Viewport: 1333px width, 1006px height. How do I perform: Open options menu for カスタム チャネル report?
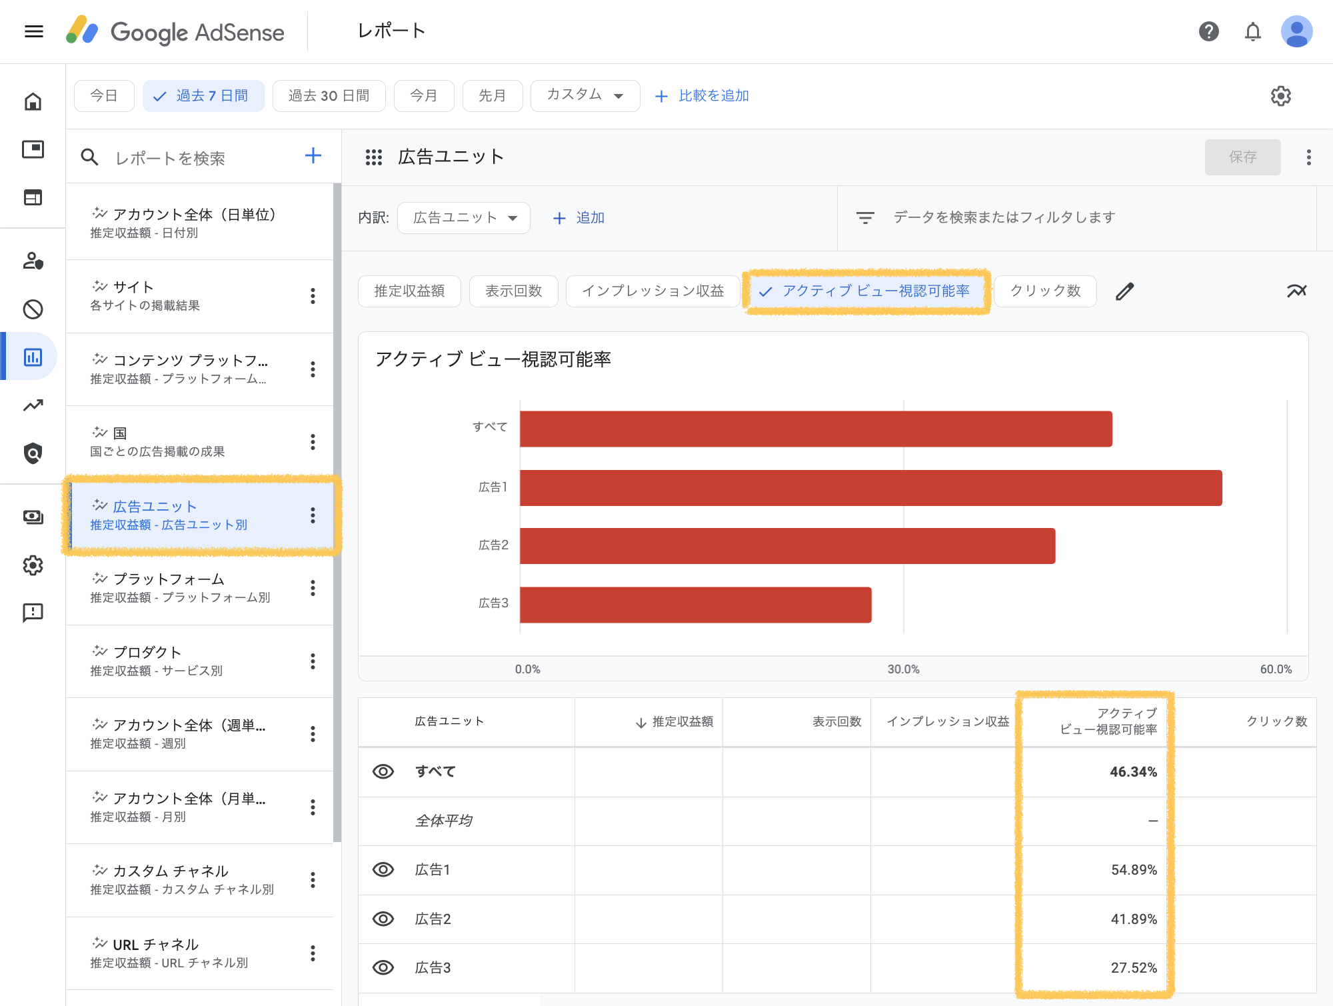313,880
